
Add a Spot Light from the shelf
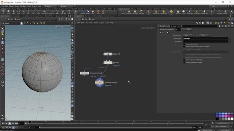click(x=135, y=12)
